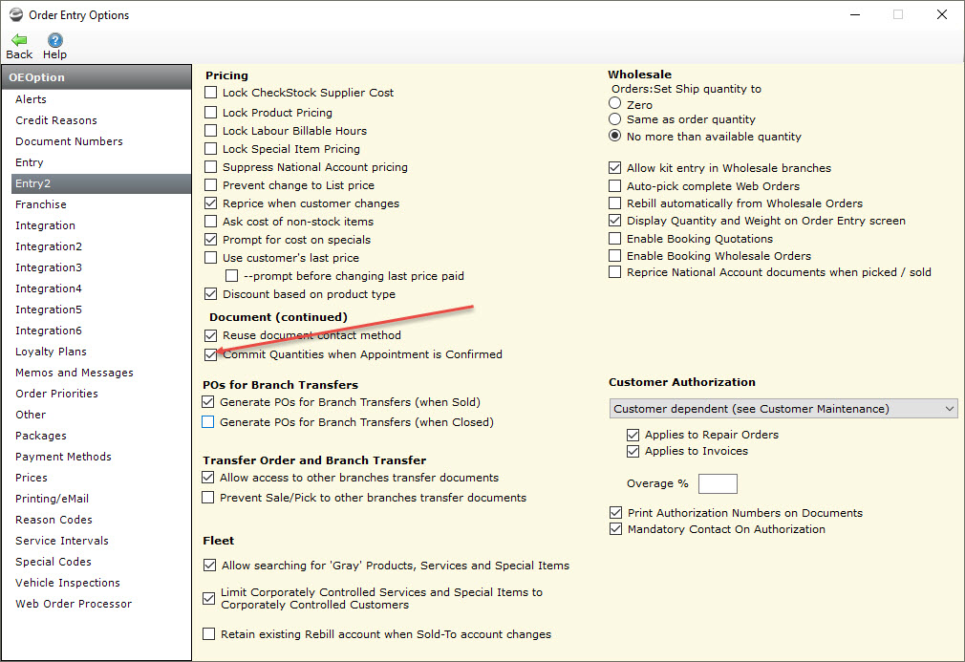
Task: Enable Prevent change to List price
Action: pos(210,184)
